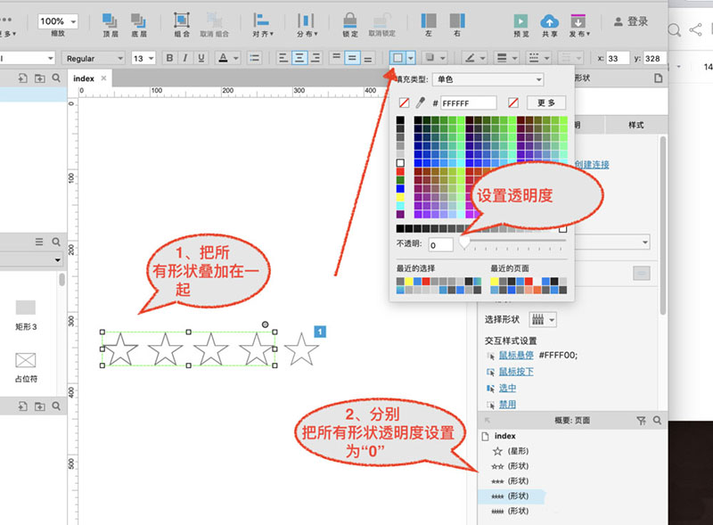This screenshot has width=713, height=525.
Task: Click the fill color button in toolbar
Action: (x=397, y=58)
